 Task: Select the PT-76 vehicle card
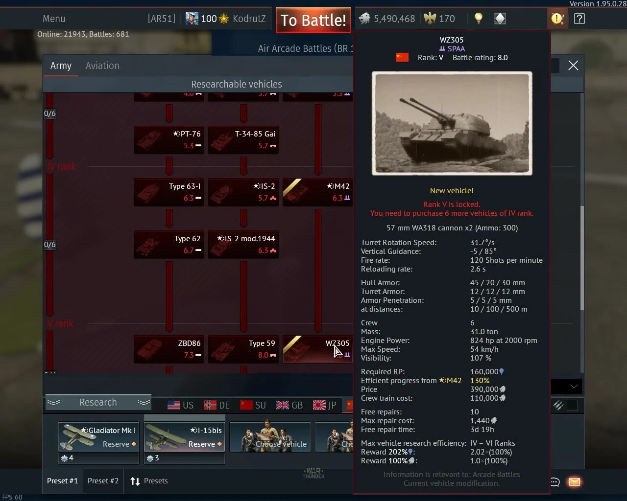click(169, 139)
